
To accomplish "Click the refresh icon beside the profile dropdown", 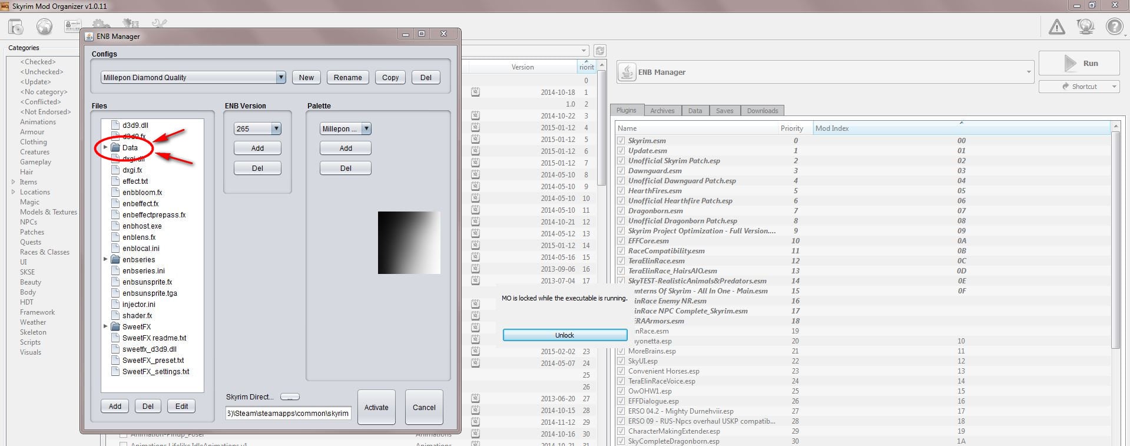I will [599, 51].
